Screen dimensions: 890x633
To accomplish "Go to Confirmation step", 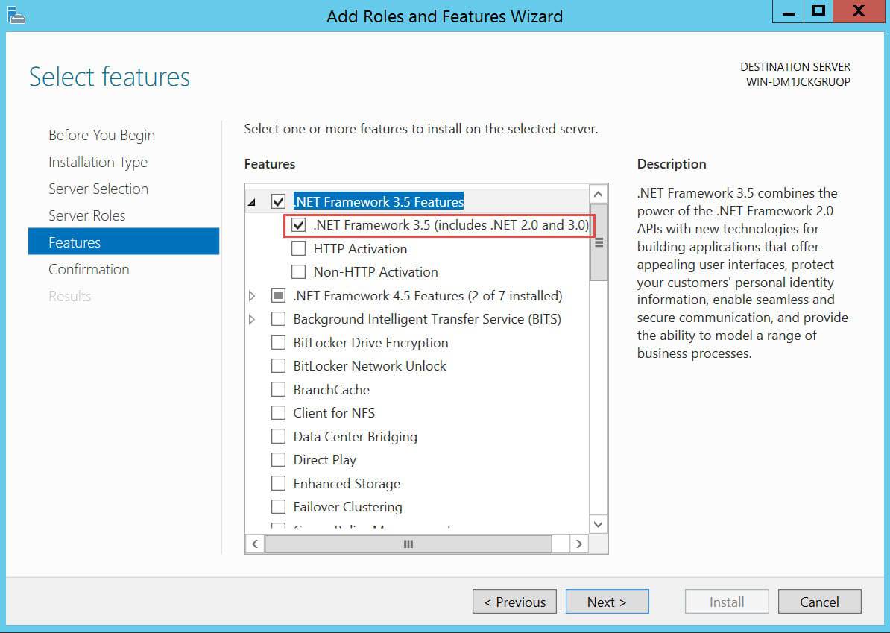I will click(89, 269).
